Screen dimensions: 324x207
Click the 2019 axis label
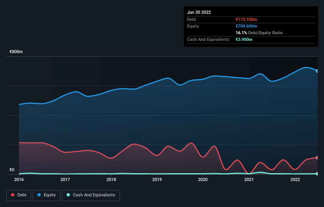pyautogui.click(x=157, y=179)
